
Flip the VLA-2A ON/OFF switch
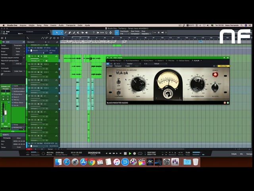119,82
